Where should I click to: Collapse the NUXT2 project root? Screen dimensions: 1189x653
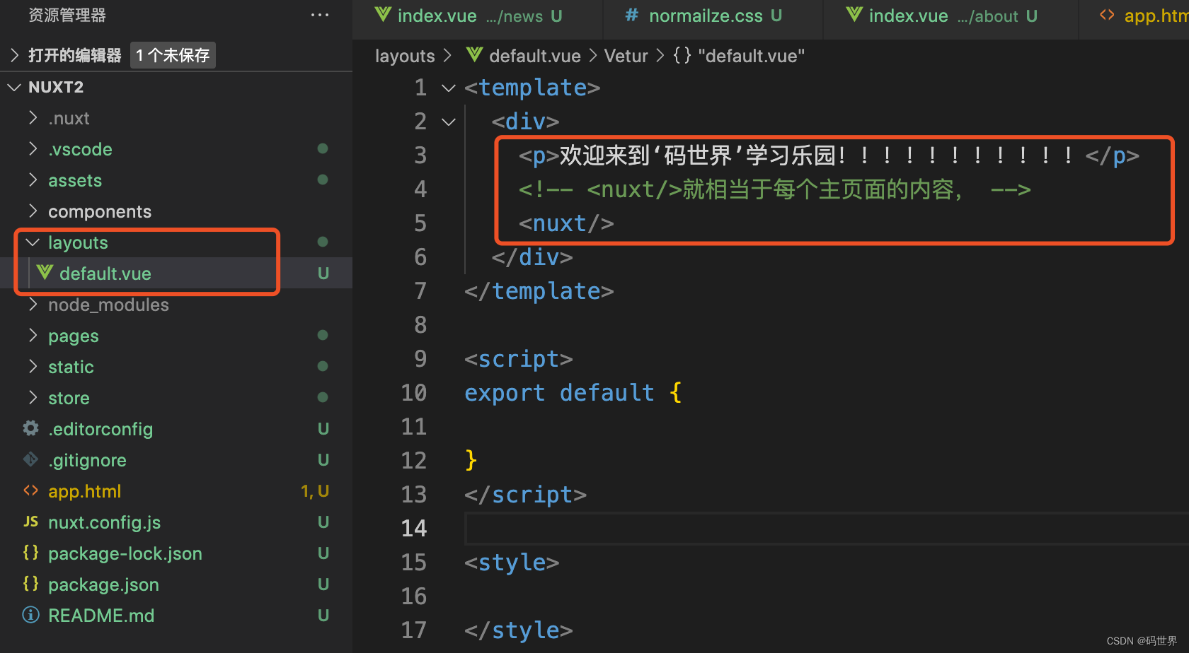(x=15, y=87)
